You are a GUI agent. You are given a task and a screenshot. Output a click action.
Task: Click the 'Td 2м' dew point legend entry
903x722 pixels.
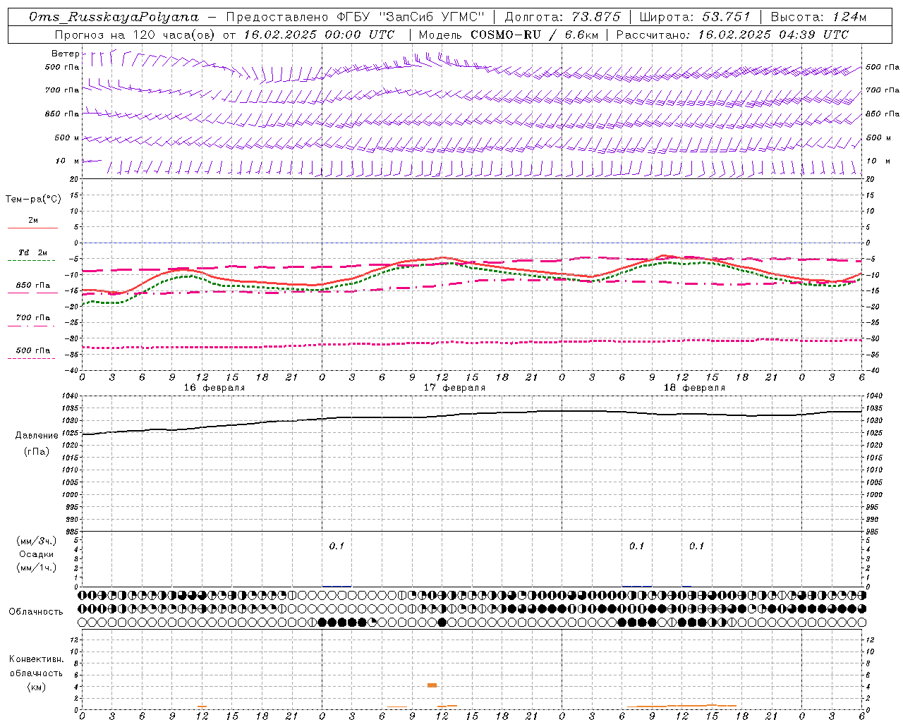(x=32, y=252)
